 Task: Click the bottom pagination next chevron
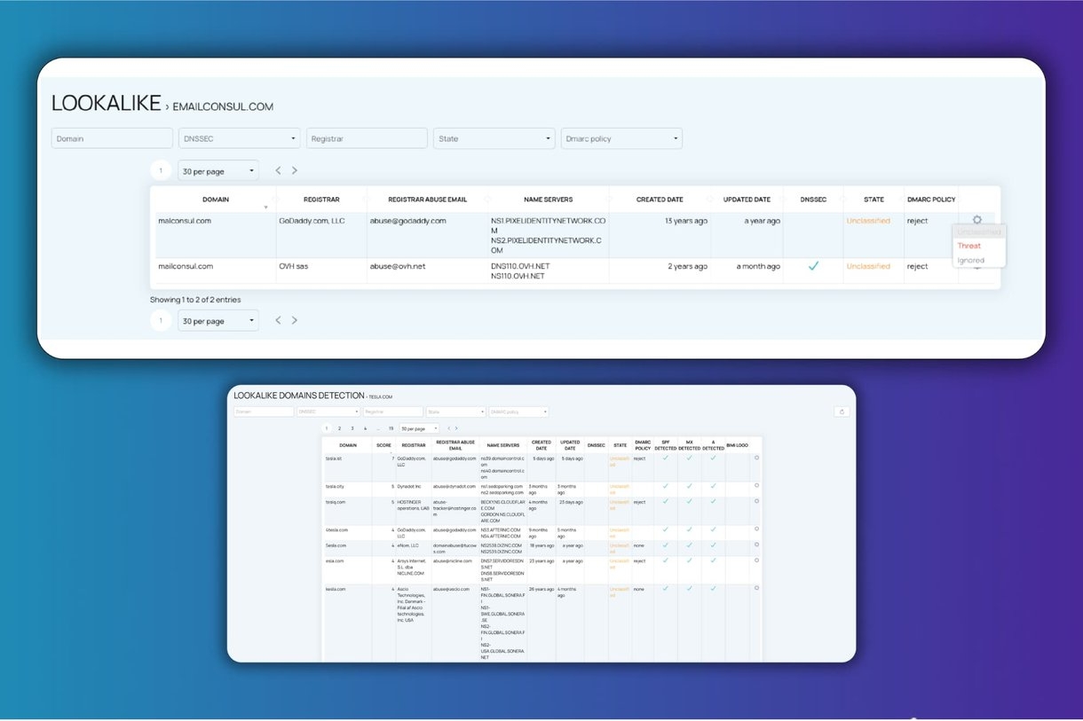[295, 320]
